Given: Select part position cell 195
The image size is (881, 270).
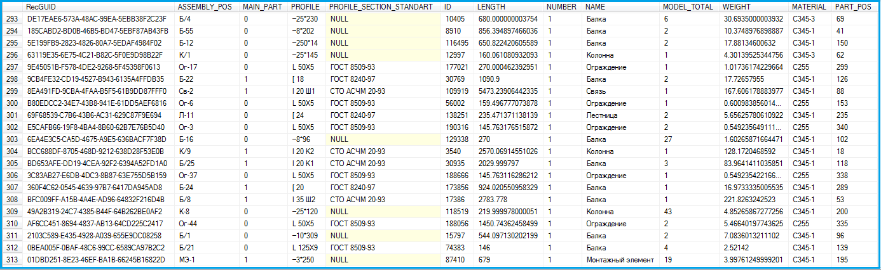Looking at the screenshot, I should [x=856, y=260].
